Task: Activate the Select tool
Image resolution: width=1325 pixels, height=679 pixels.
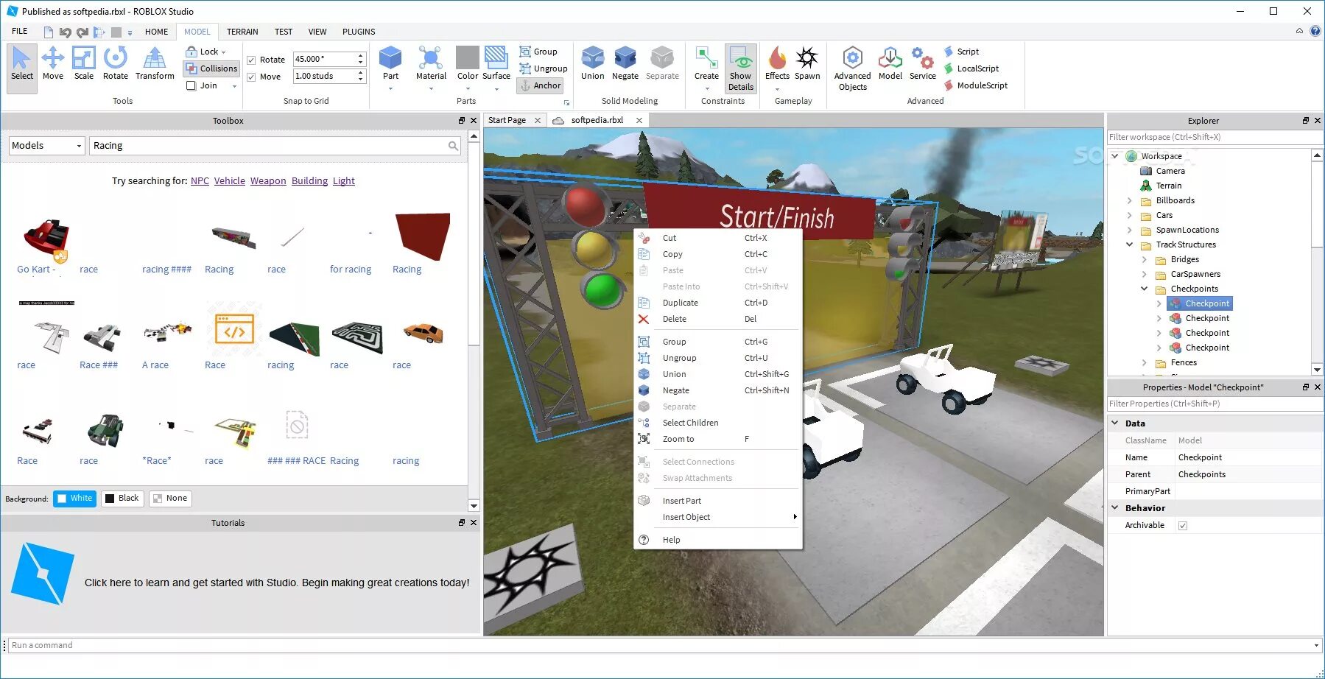Action: click(x=22, y=68)
